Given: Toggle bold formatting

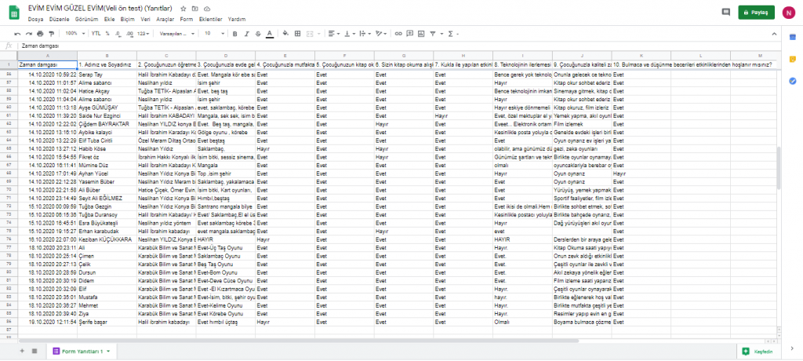Looking at the screenshot, I should (234, 34).
